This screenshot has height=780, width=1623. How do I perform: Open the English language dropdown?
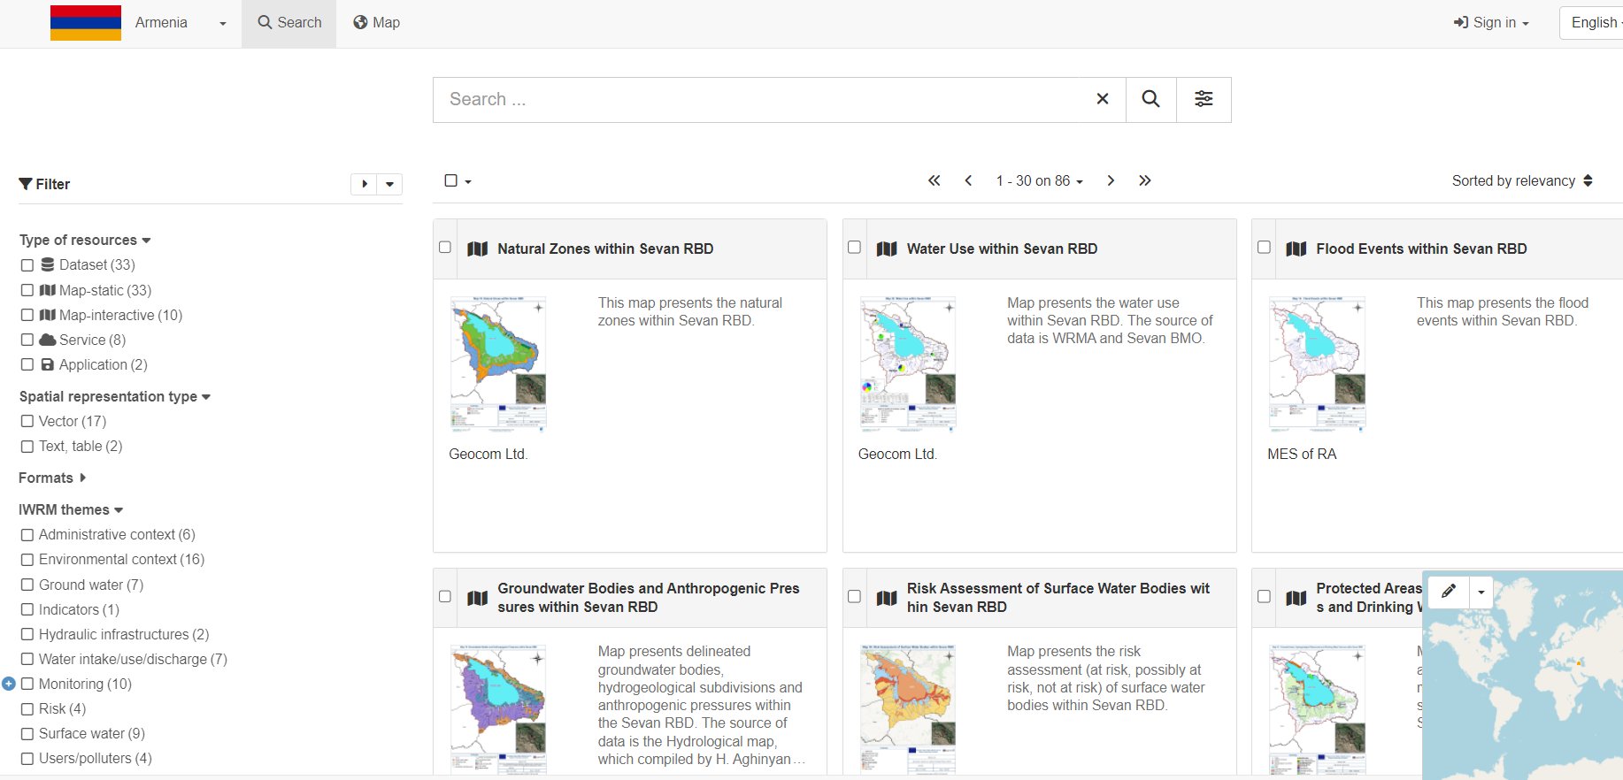pos(1595,23)
